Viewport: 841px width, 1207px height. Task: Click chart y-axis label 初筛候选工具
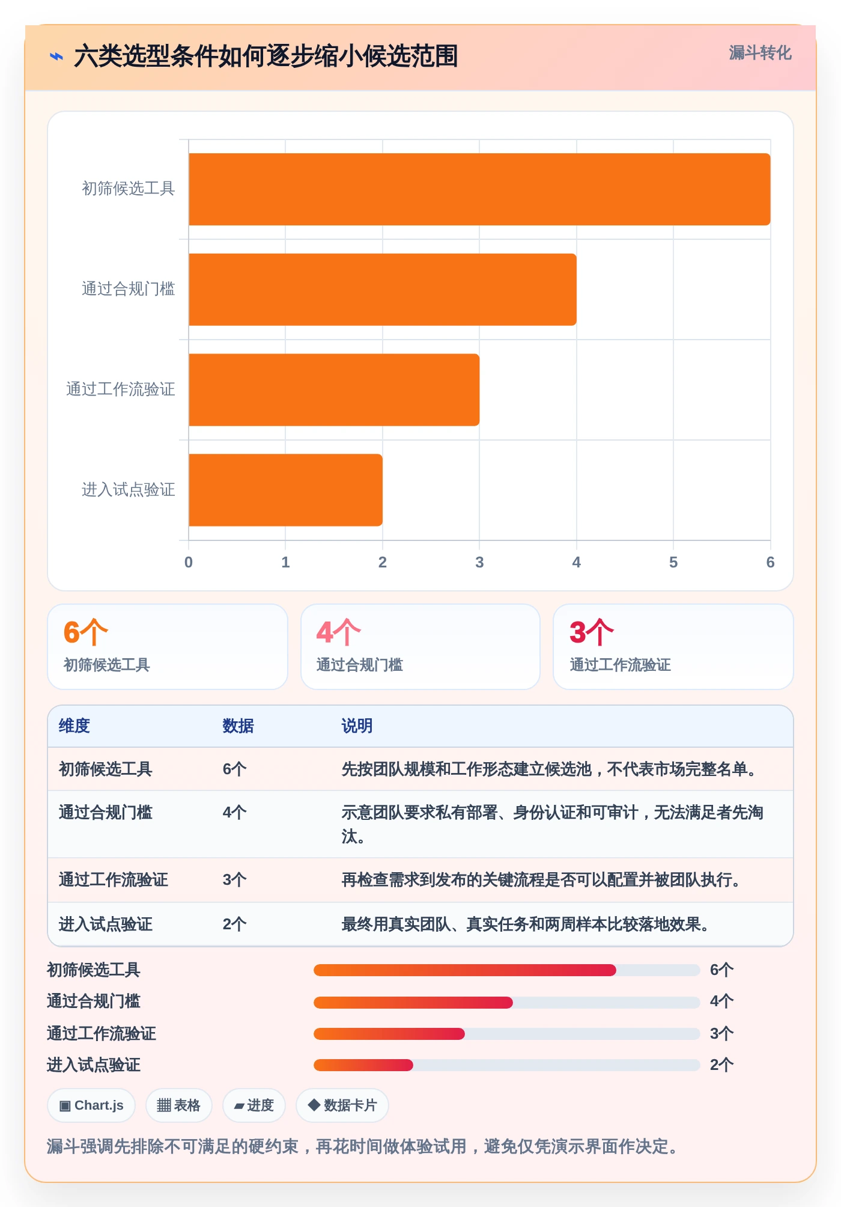[x=128, y=189]
